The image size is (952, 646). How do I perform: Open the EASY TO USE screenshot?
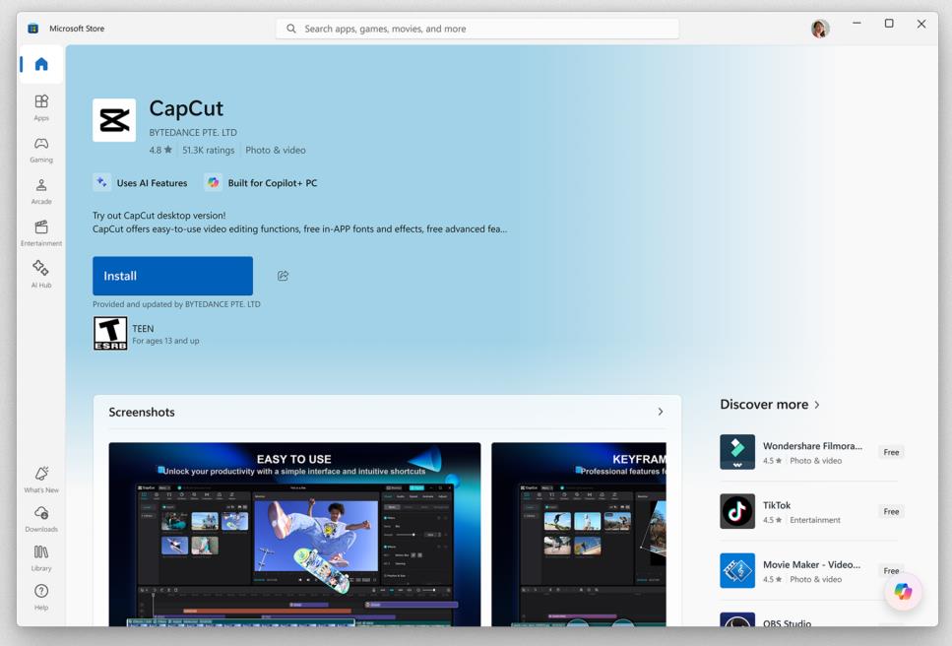294,535
